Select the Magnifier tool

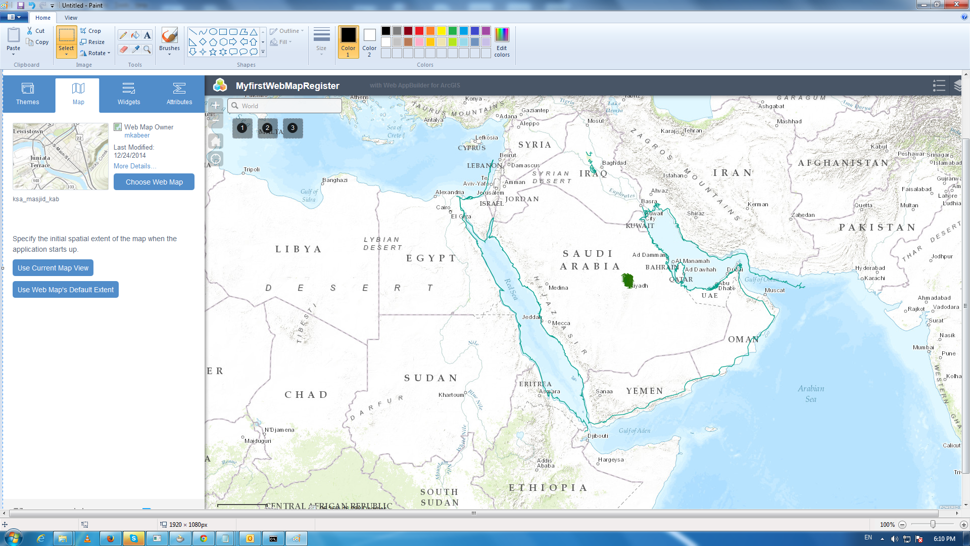tap(147, 49)
